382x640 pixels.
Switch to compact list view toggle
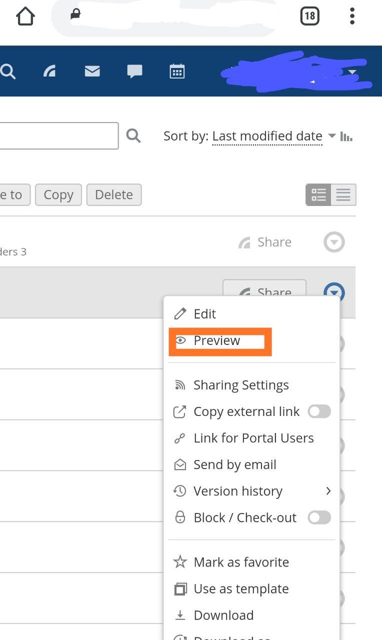[343, 195]
